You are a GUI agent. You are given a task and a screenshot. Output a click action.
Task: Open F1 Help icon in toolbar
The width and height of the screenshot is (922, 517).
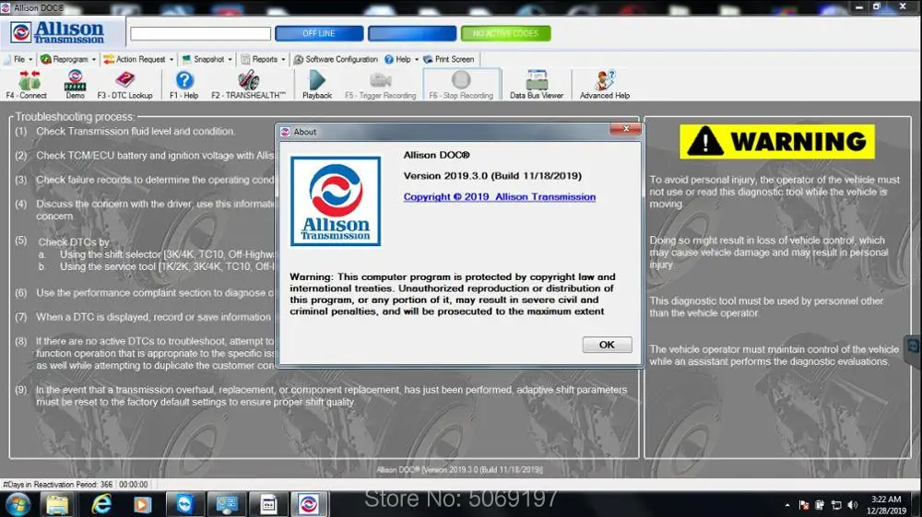point(184,84)
